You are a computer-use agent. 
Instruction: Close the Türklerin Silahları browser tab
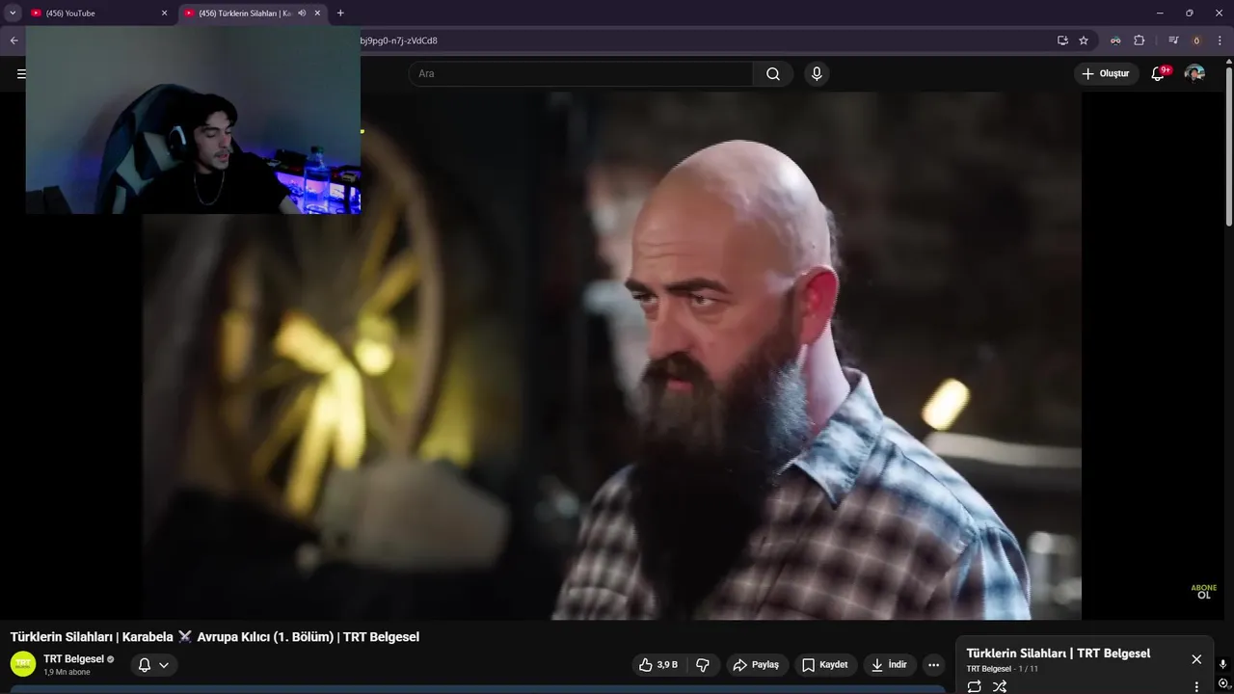pyautogui.click(x=317, y=13)
